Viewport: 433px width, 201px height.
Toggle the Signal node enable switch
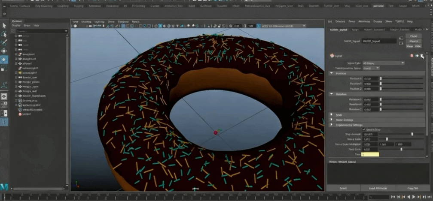pyautogui.click(x=417, y=56)
